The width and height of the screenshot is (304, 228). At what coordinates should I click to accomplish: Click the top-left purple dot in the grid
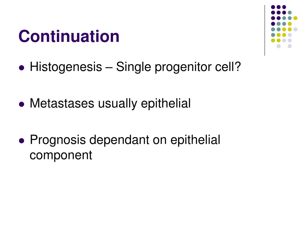273,7
